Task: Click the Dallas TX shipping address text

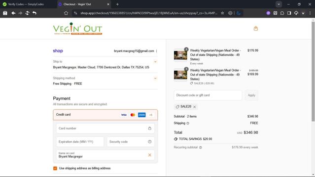Action: (x=101, y=67)
